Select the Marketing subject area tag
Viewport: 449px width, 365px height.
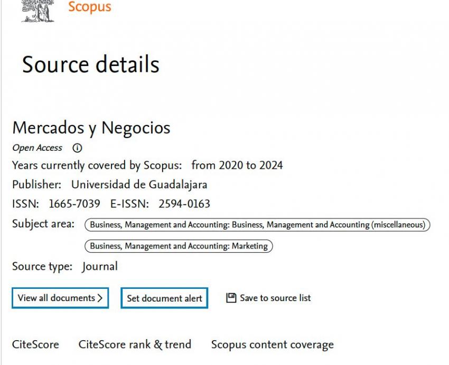pos(179,246)
